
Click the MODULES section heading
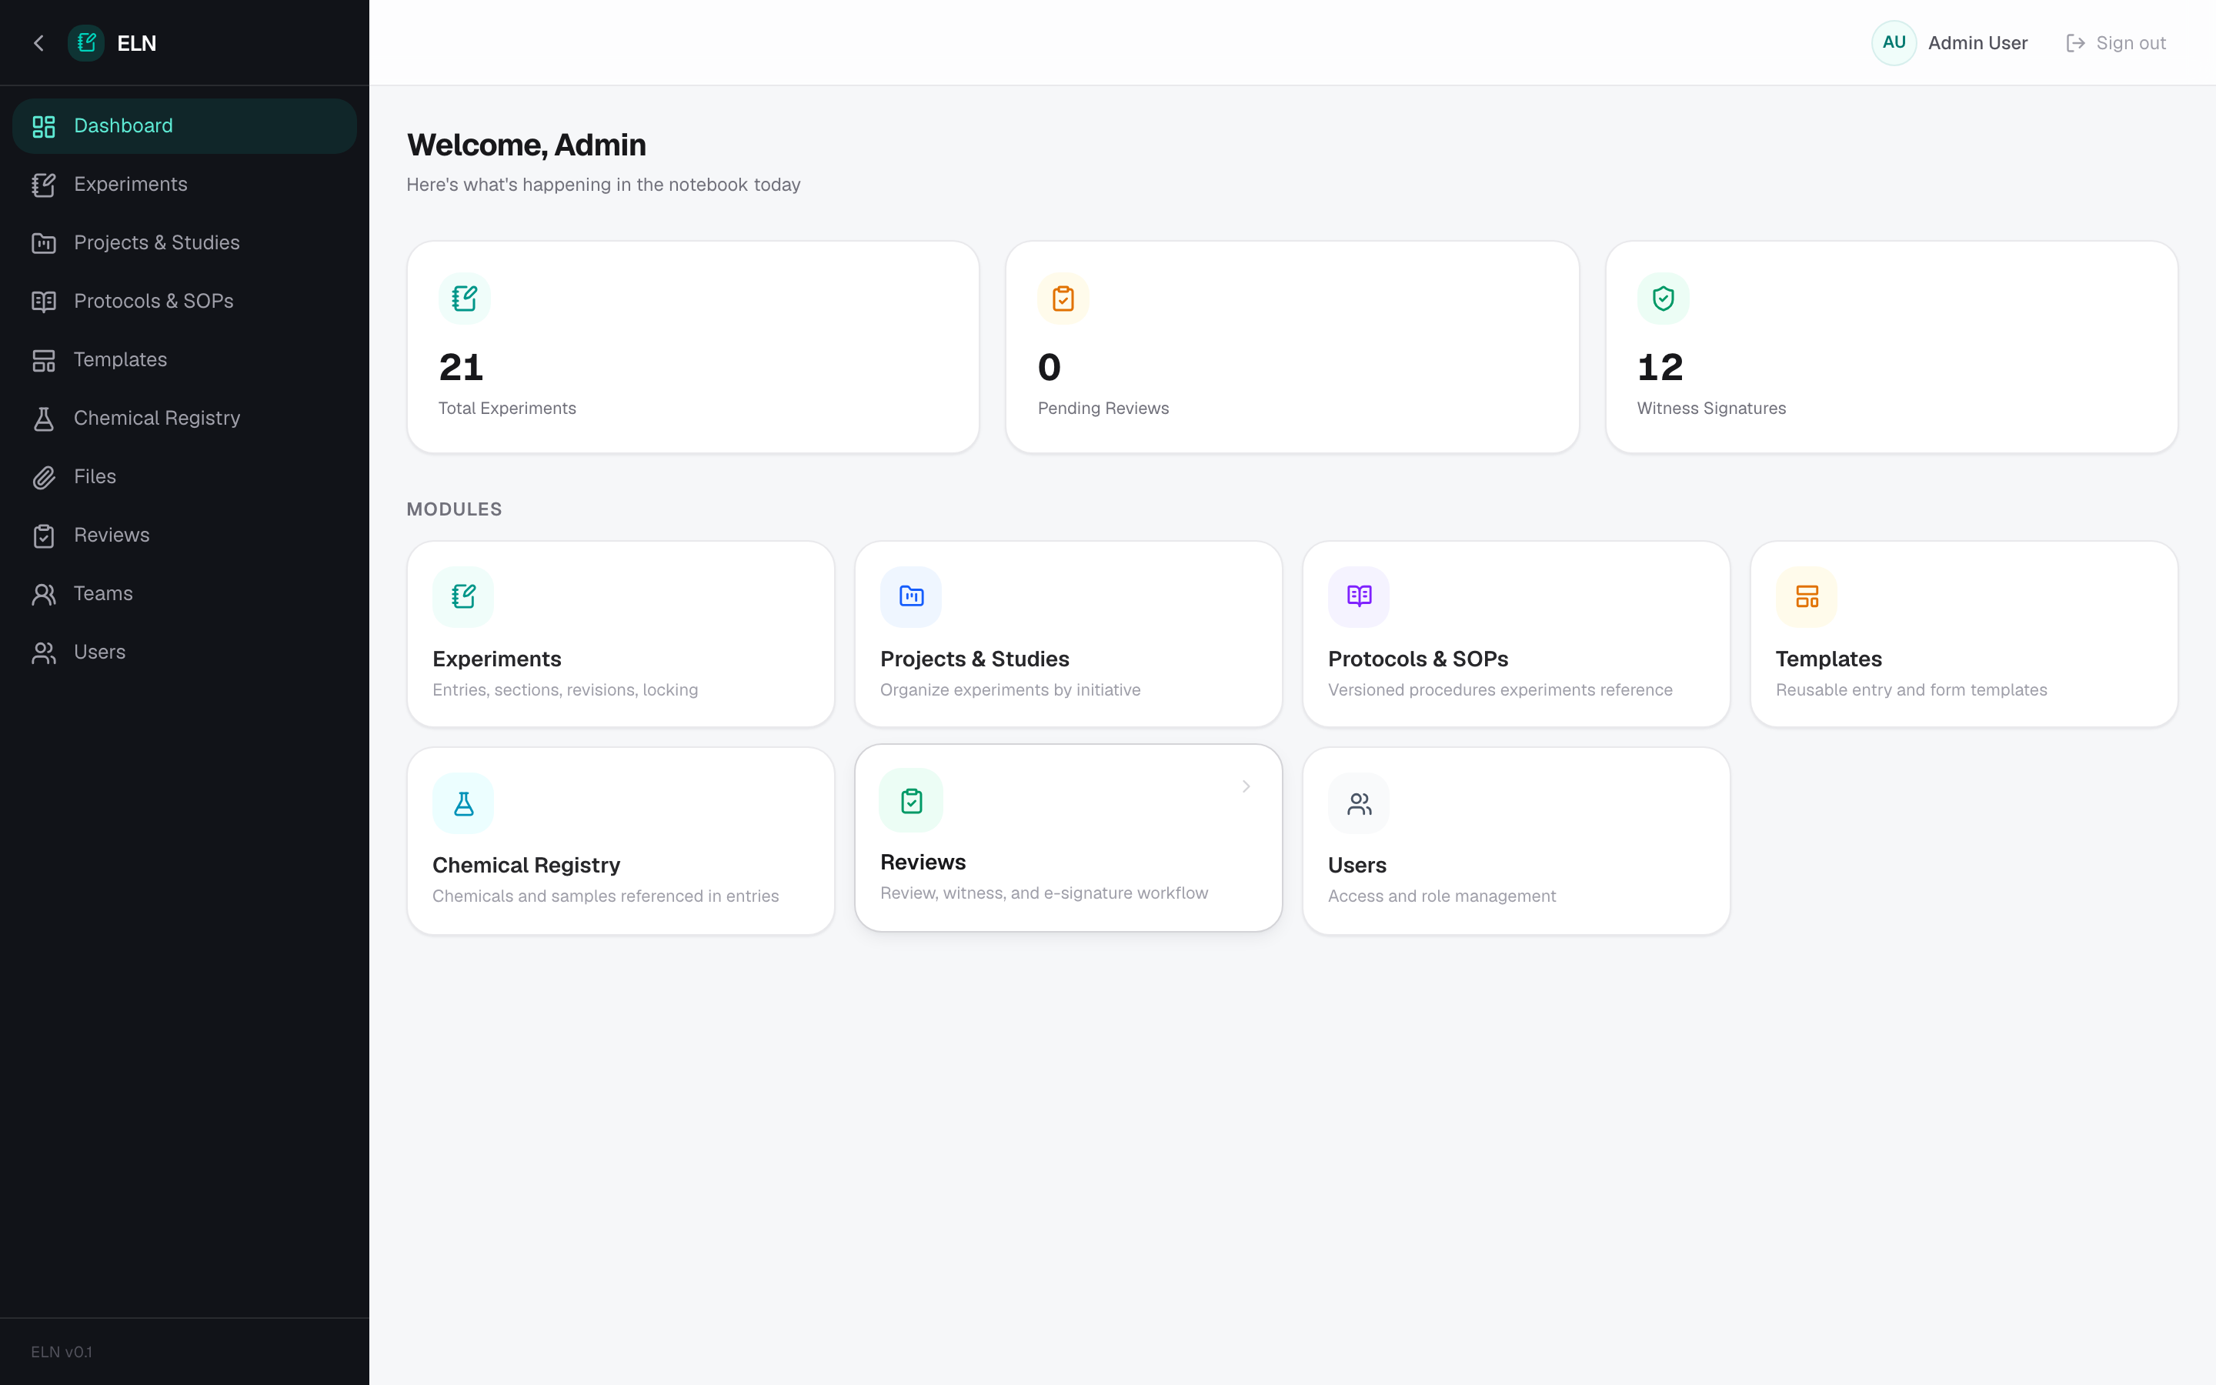(x=454, y=509)
